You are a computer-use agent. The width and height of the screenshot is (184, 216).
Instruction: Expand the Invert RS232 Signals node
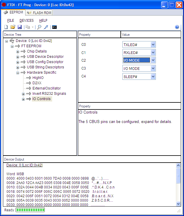(x=23, y=94)
